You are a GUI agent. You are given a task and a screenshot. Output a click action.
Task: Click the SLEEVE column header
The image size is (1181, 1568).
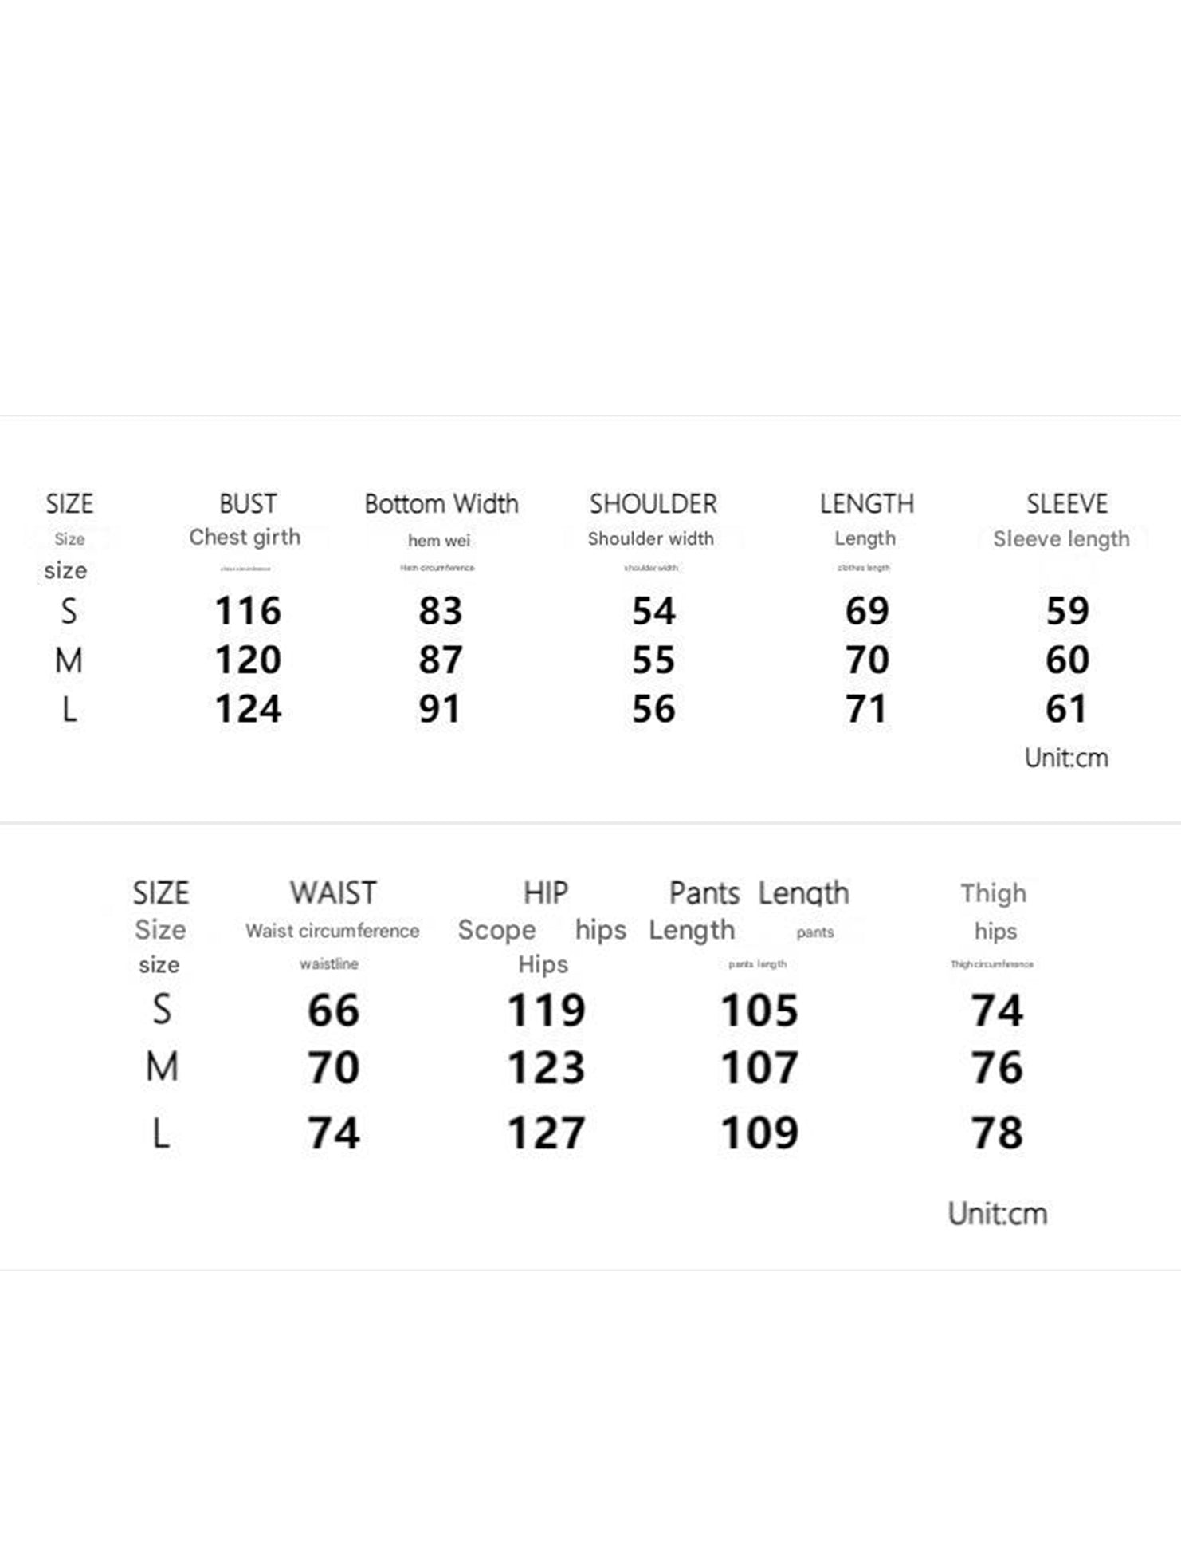[1066, 504]
